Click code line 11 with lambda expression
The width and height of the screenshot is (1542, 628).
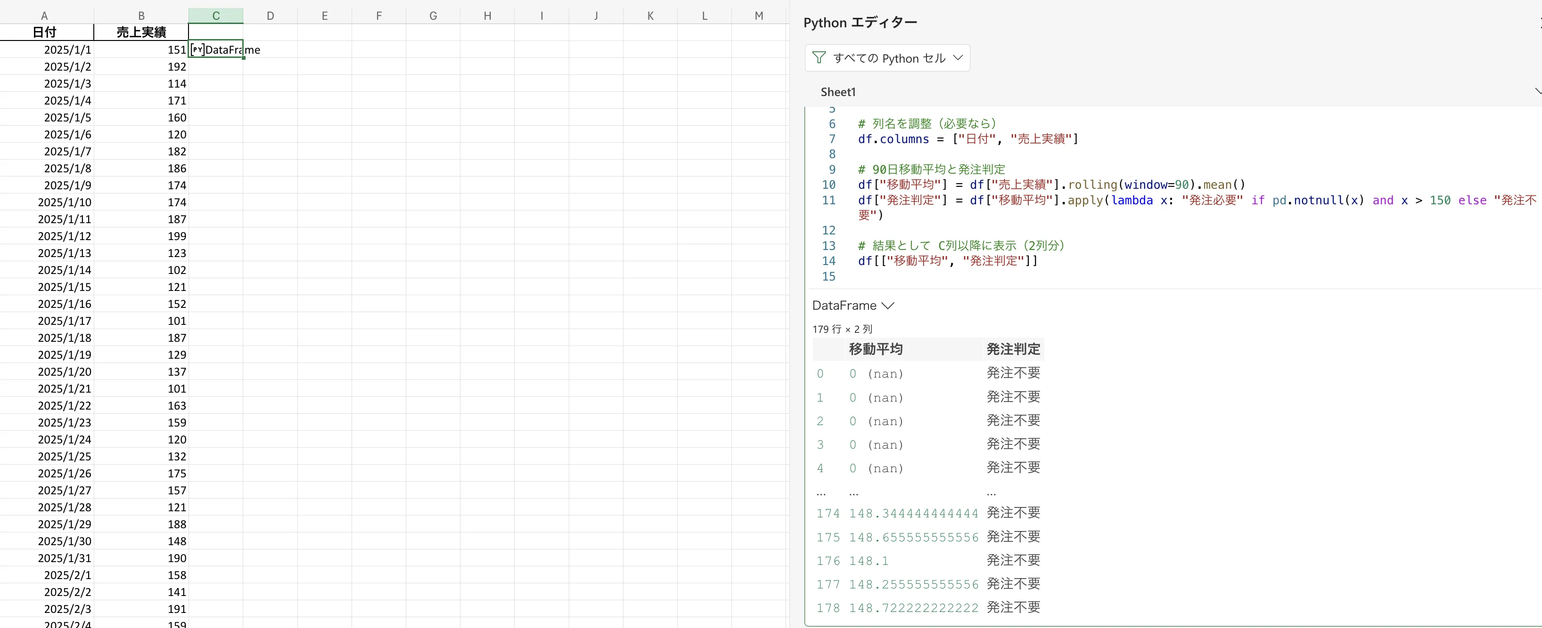pyautogui.click(x=1197, y=208)
